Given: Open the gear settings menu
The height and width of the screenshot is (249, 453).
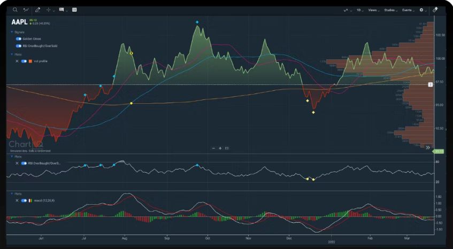Looking at the screenshot, I should (x=423, y=10).
